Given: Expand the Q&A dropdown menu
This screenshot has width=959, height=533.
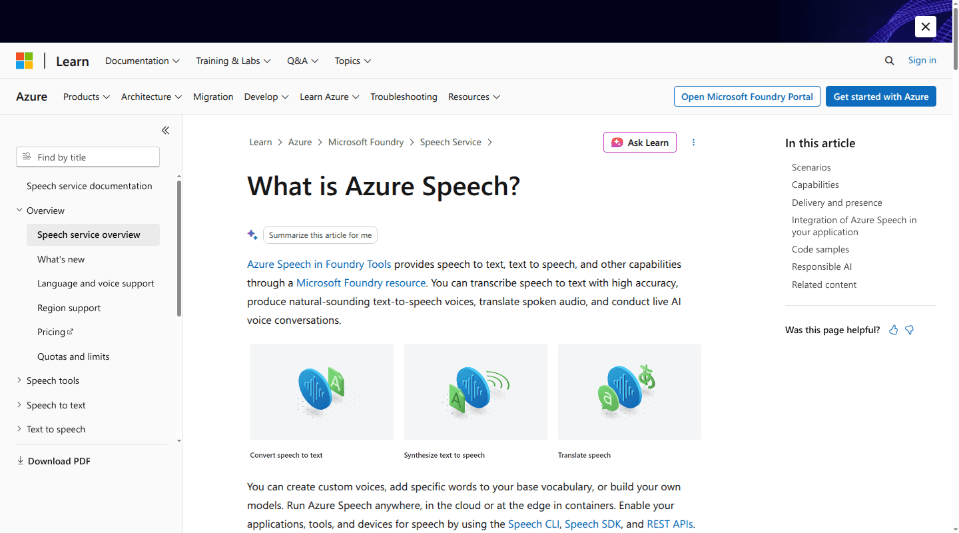Looking at the screenshot, I should pyautogui.click(x=303, y=61).
